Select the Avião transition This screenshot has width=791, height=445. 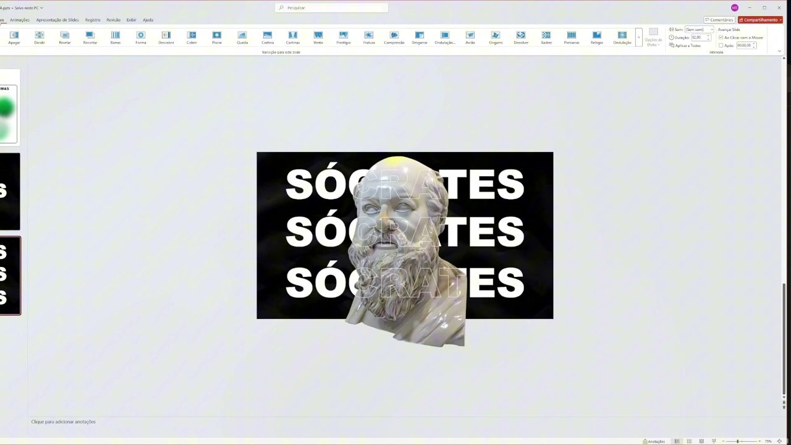(470, 38)
